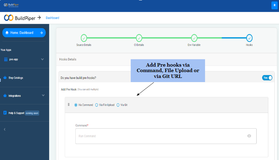Go to Env Variable step circle

[x=194, y=38]
